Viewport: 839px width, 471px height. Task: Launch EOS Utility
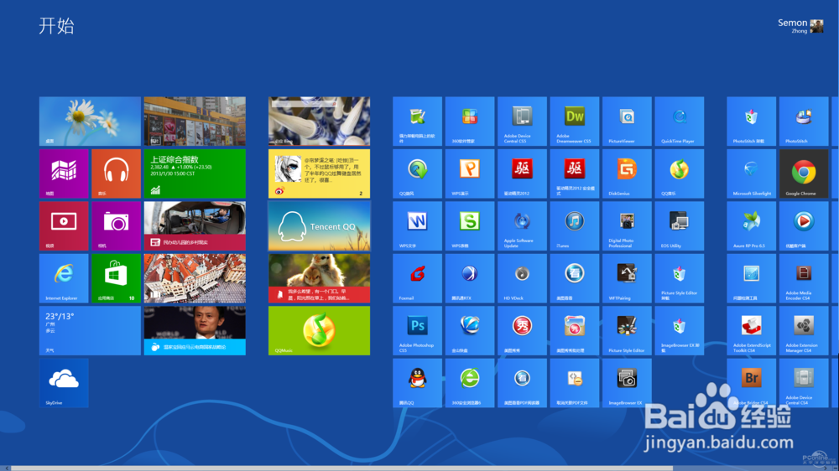tap(680, 226)
